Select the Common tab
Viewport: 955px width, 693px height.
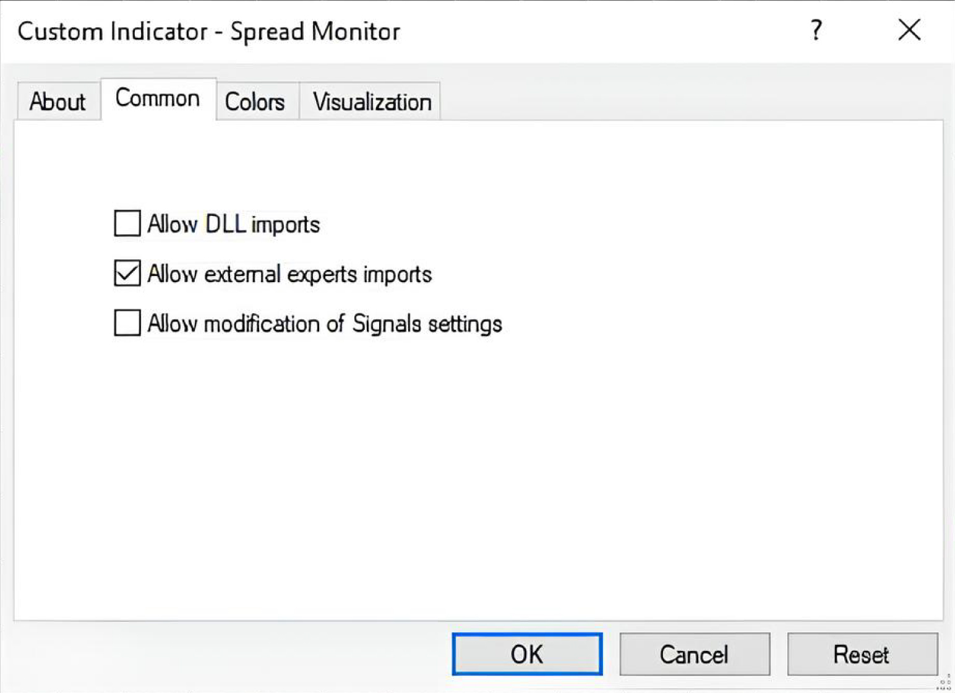[x=158, y=99]
